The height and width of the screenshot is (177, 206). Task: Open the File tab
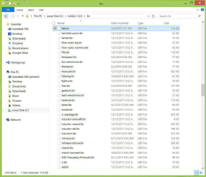coord(8,10)
